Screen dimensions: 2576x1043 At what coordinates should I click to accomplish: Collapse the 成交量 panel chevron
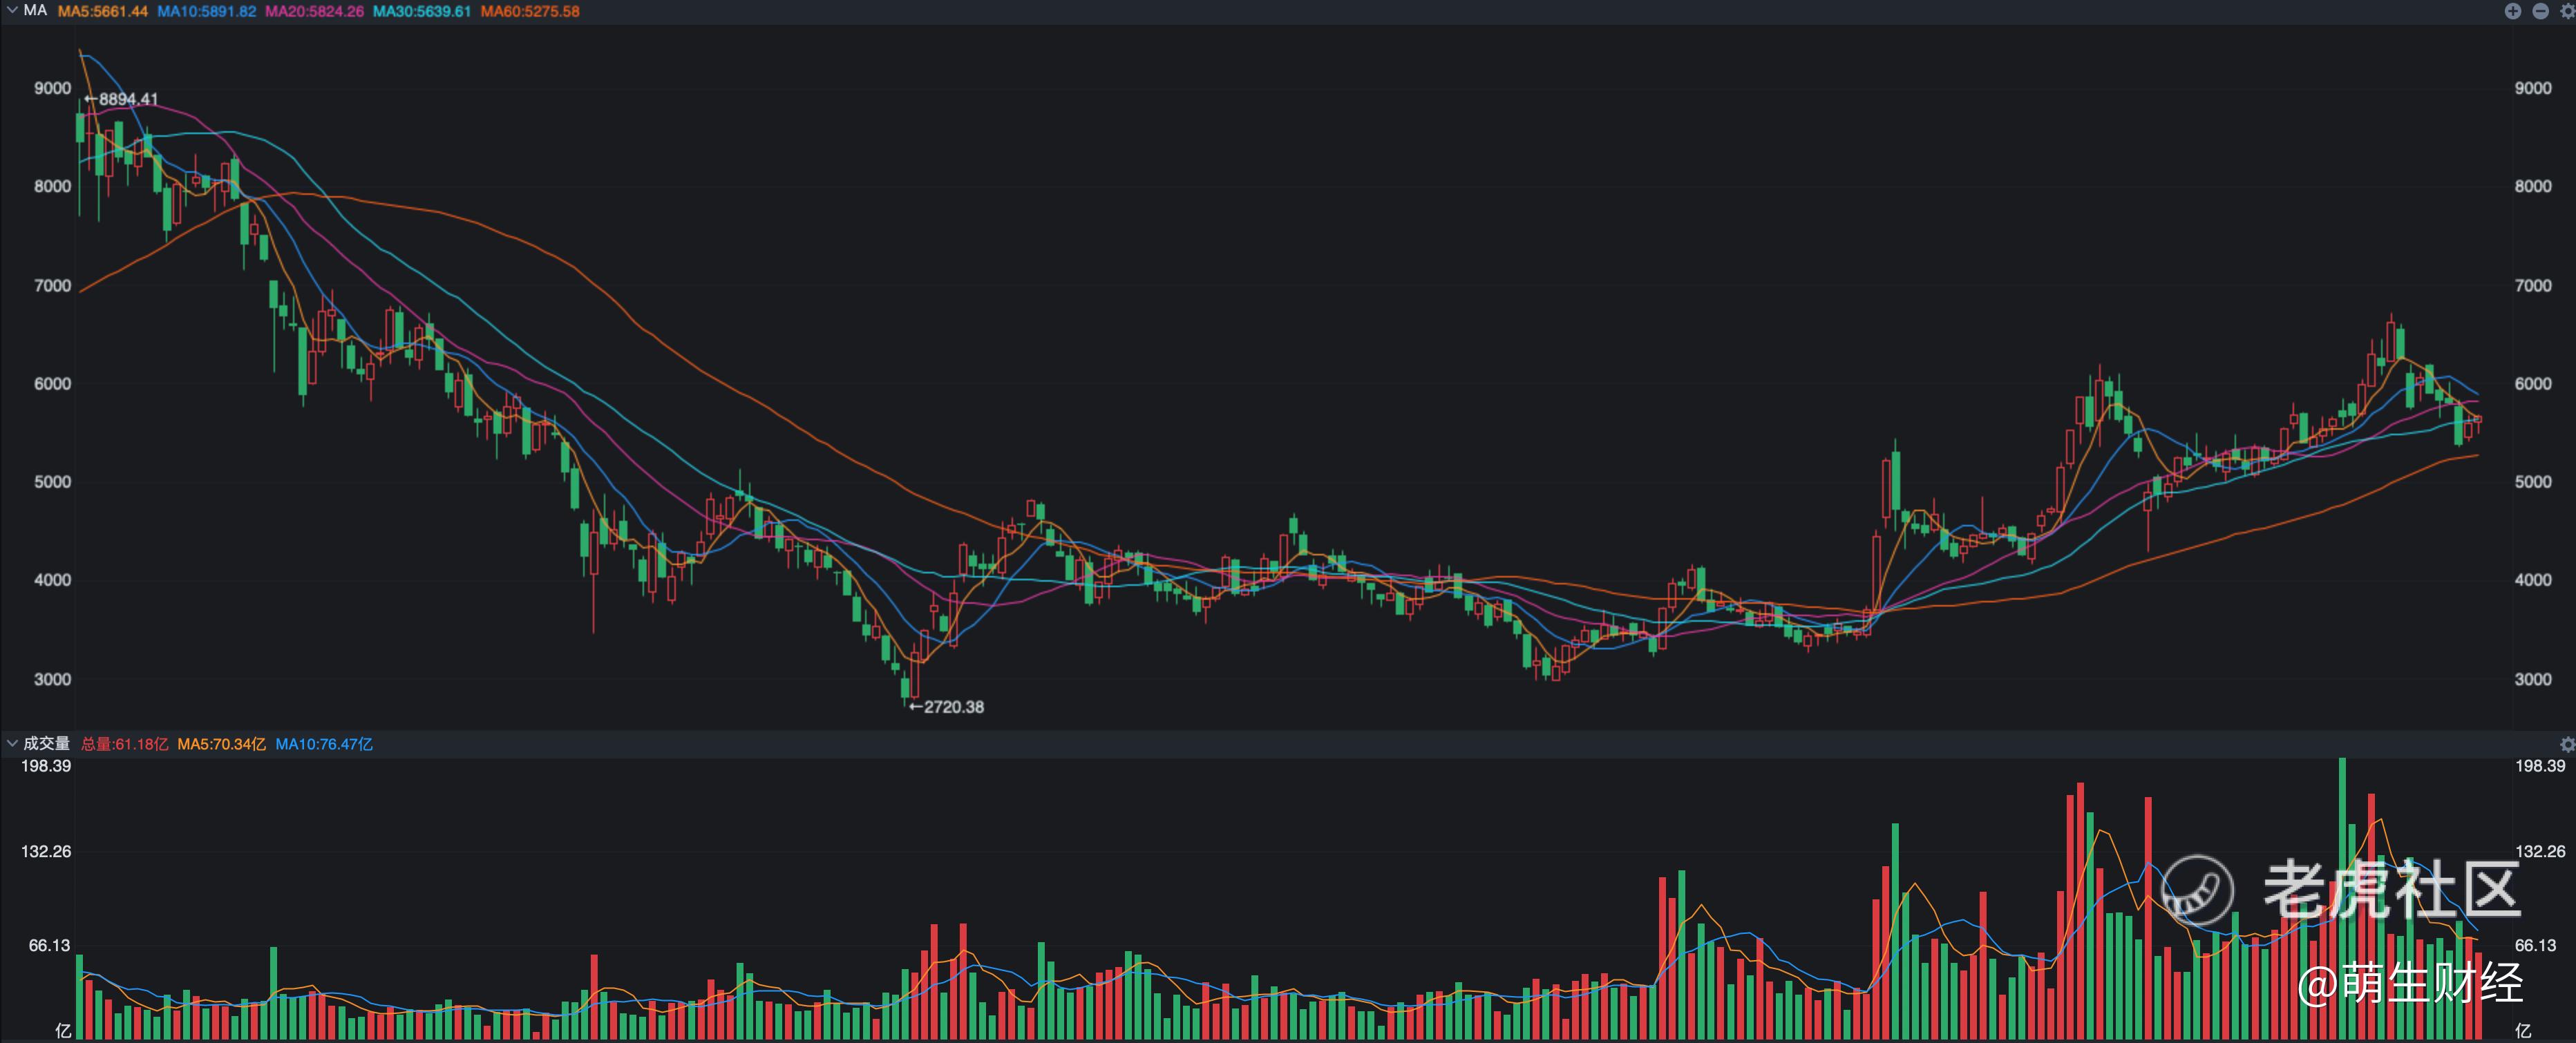pyautogui.click(x=12, y=743)
